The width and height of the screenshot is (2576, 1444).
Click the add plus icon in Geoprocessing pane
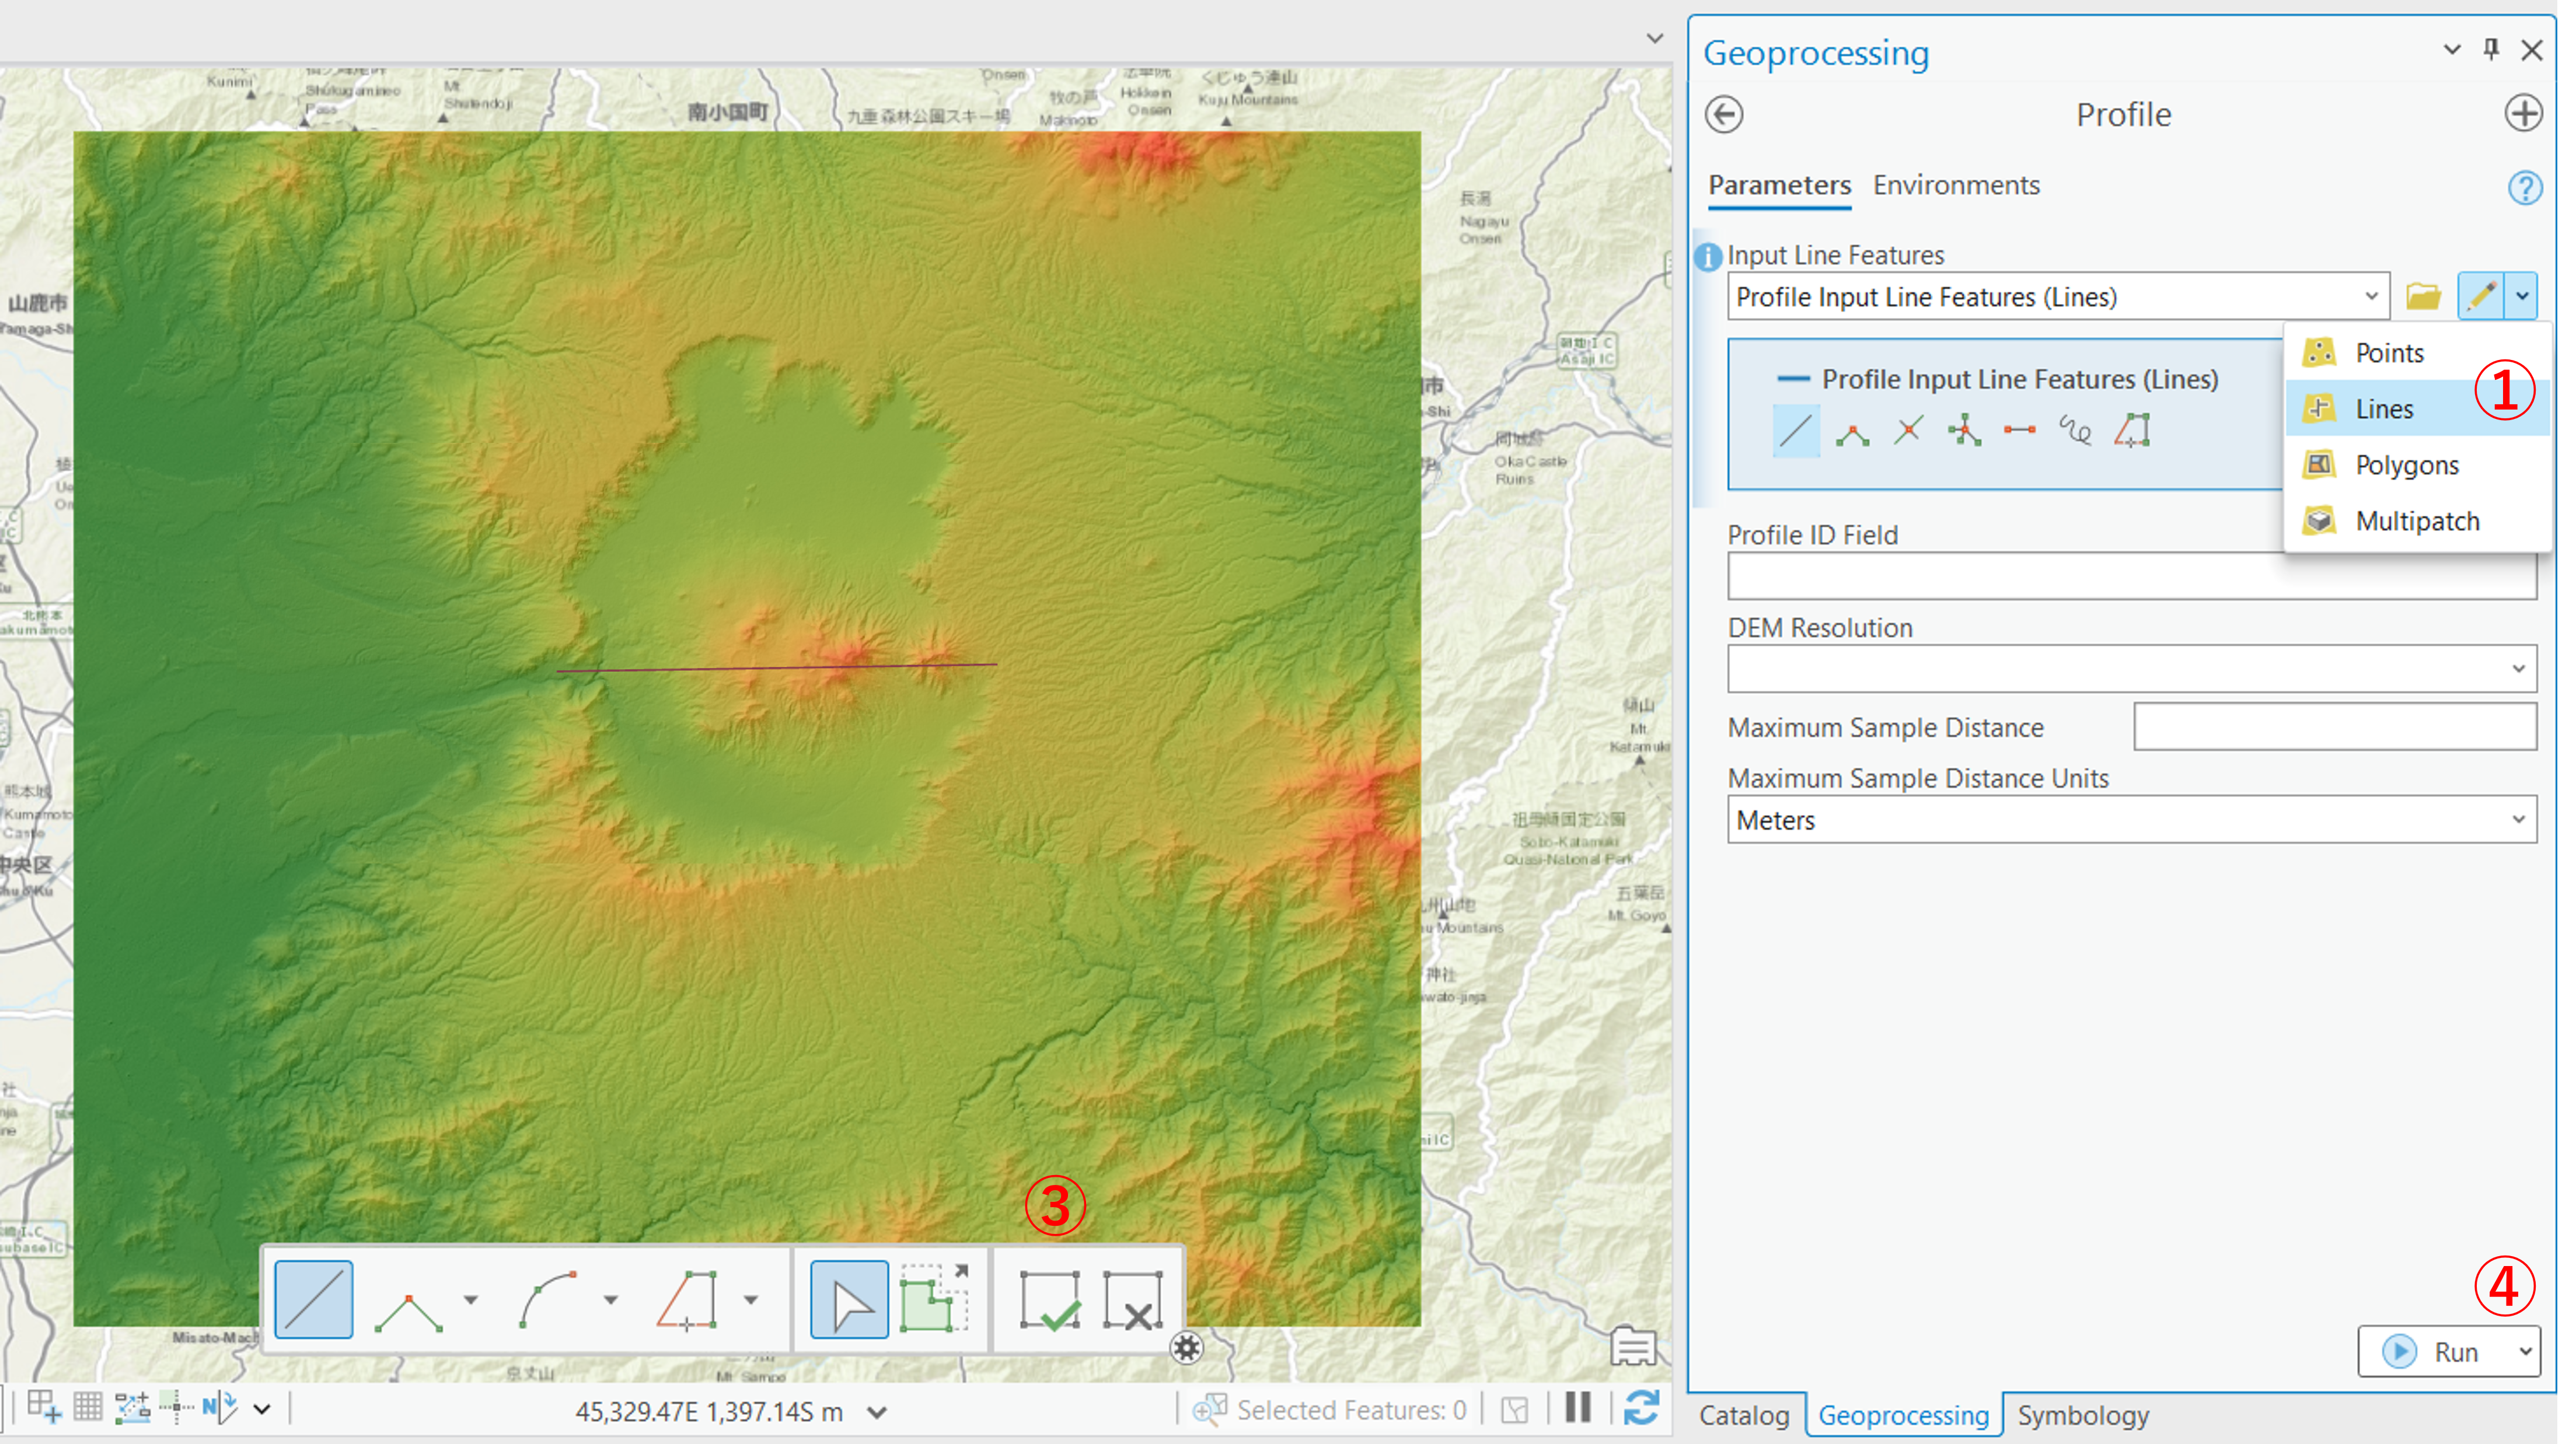click(x=2523, y=113)
